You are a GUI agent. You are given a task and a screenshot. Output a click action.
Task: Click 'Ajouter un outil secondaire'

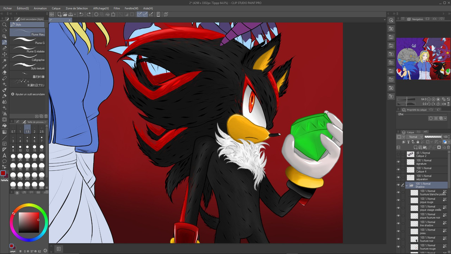point(28,94)
